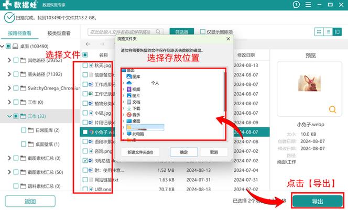Sort by 修改日期 column header
Screen dimensions: 348x210
tap(246, 55)
